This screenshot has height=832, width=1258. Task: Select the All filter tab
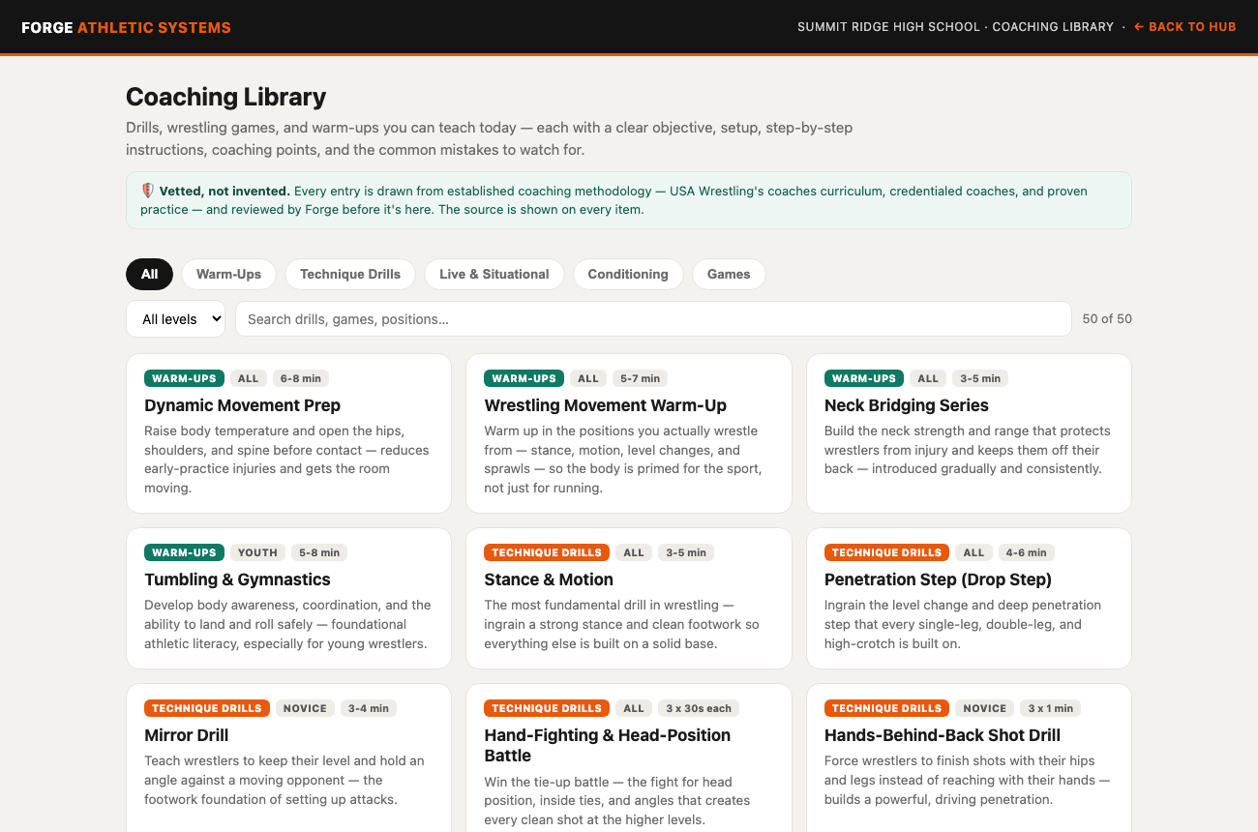pos(149,274)
